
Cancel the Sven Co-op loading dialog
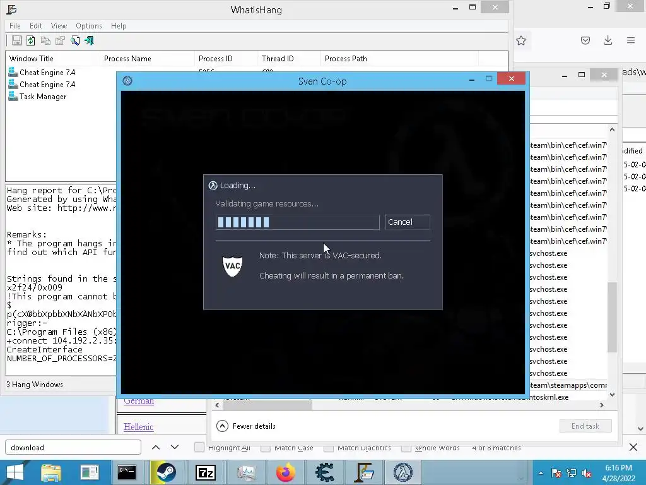[407, 222]
